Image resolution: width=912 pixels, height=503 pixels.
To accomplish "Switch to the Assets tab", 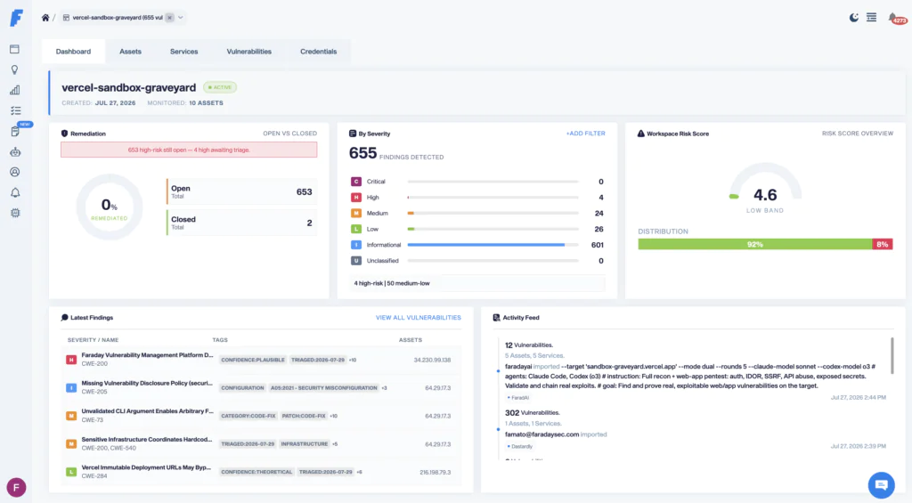I will (x=130, y=51).
